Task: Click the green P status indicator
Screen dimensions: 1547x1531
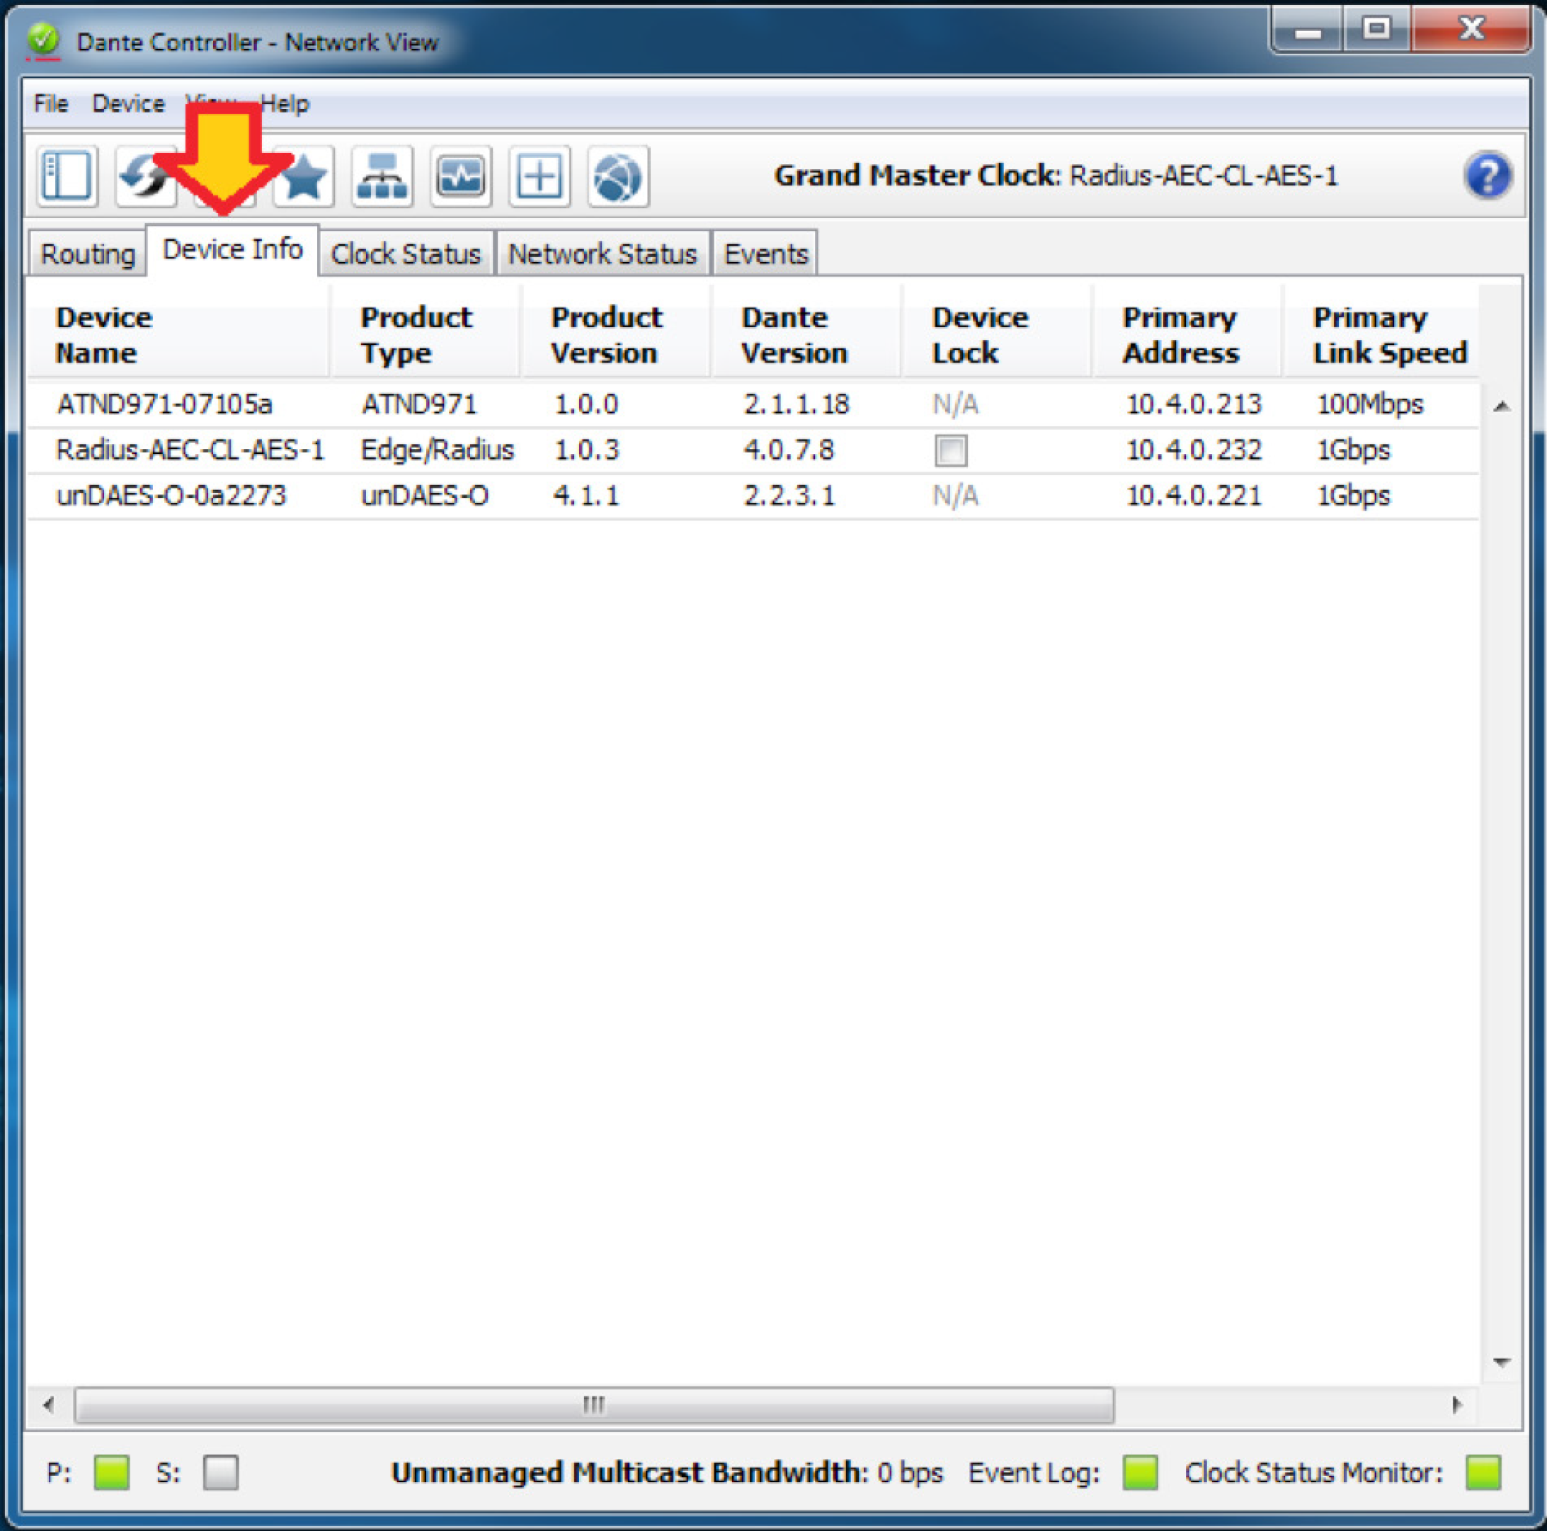Action: pos(110,1472)
